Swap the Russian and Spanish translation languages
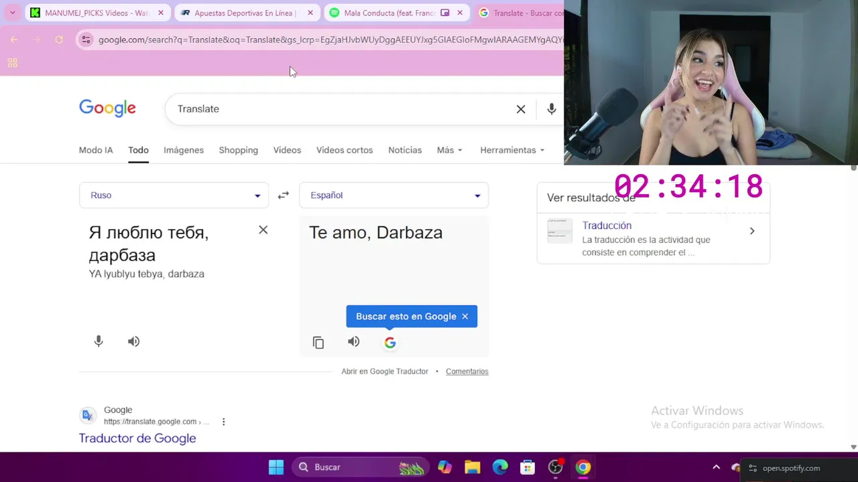The width and height of the screenshot is (858, 482). pos(284,195)
